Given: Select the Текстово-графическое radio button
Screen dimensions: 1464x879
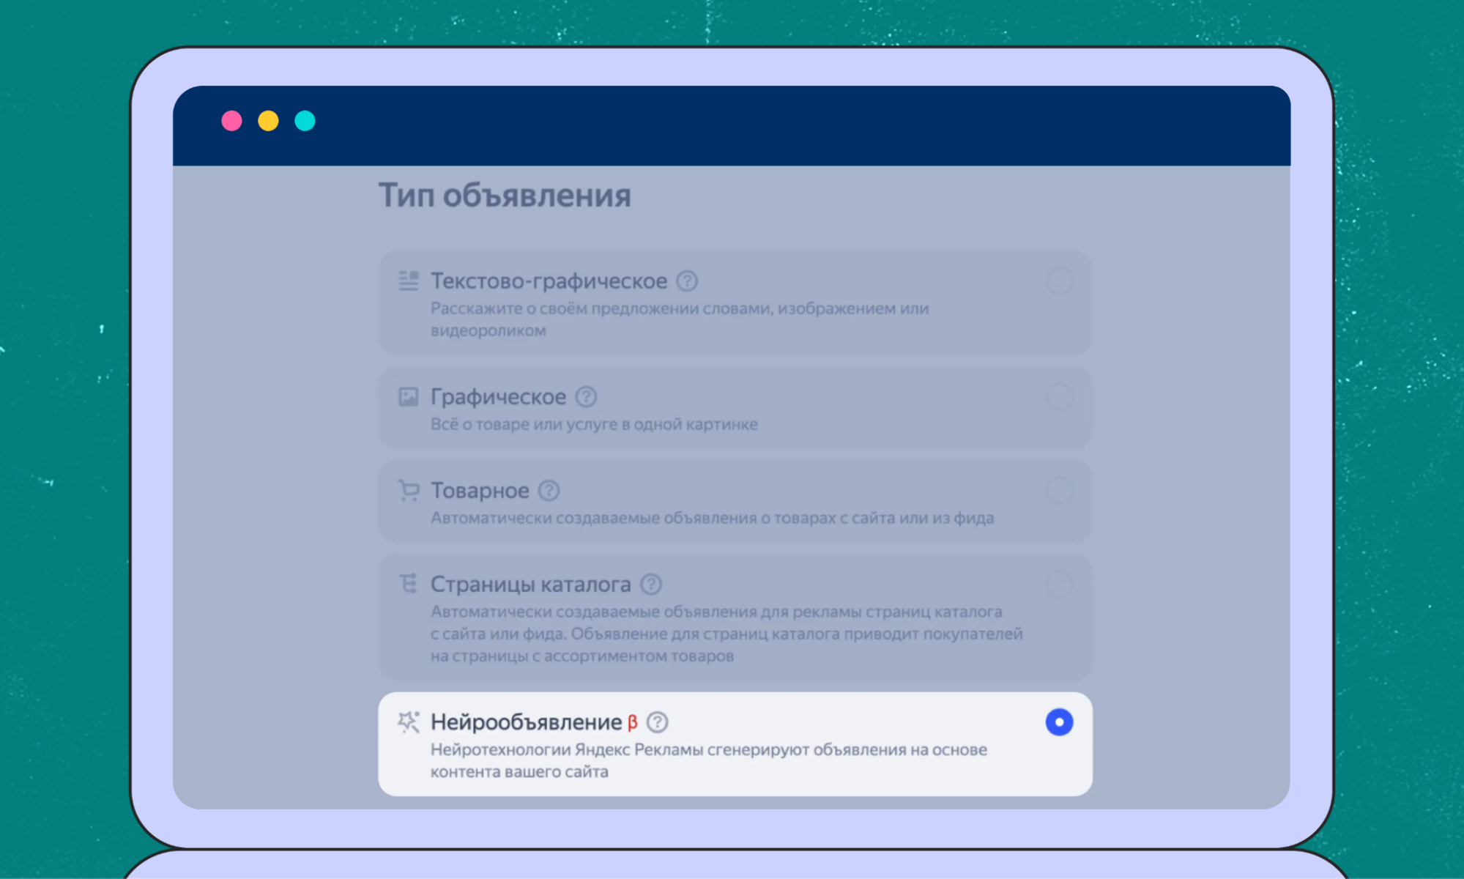Looking at the screenshot, I should (x=1059, y=281).
